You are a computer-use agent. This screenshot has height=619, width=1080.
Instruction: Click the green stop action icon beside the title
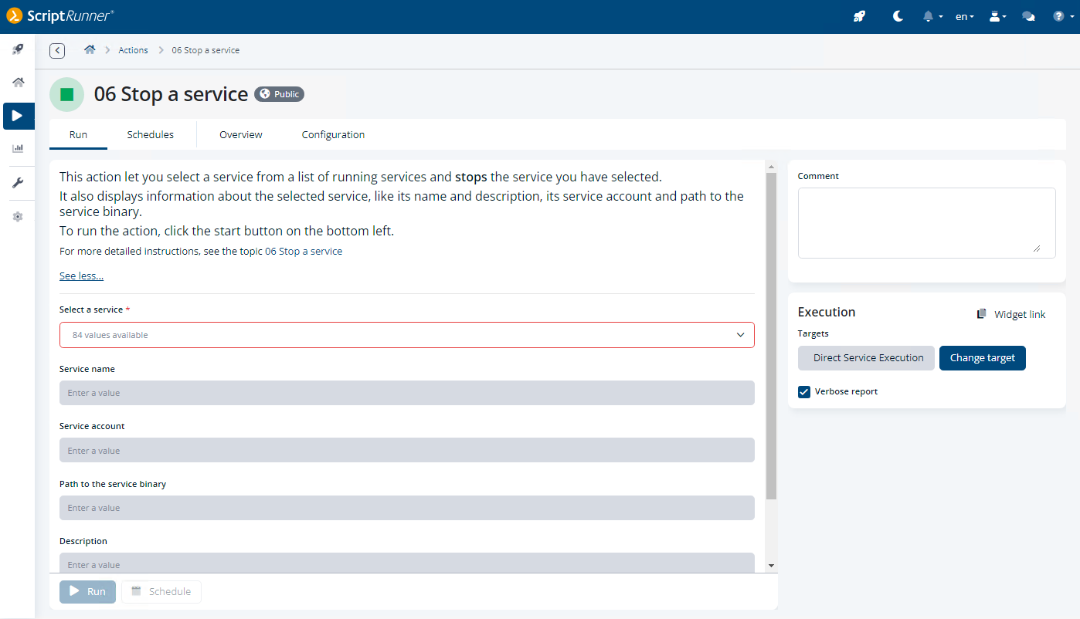click(67, 94)
